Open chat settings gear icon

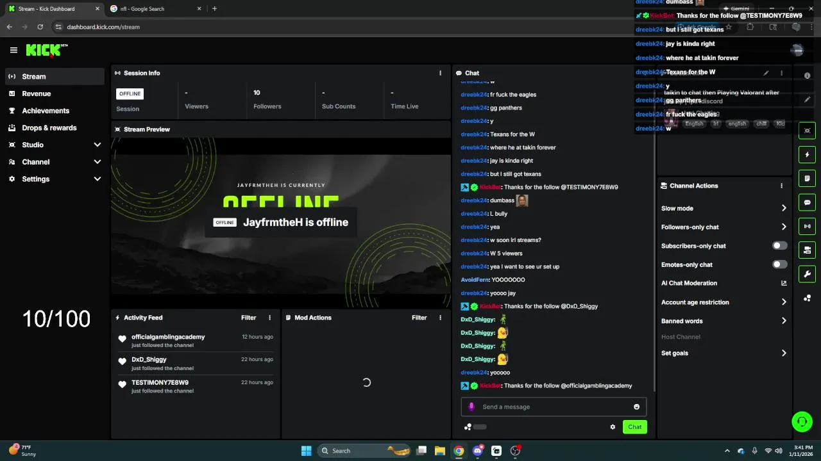point(613,427)
